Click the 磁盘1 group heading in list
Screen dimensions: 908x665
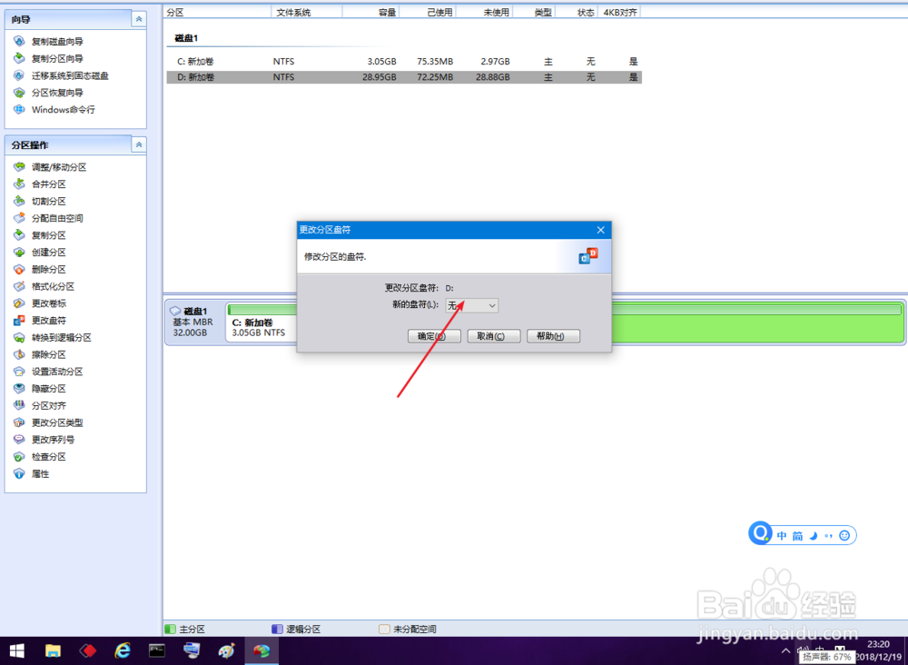click(186, 37)
